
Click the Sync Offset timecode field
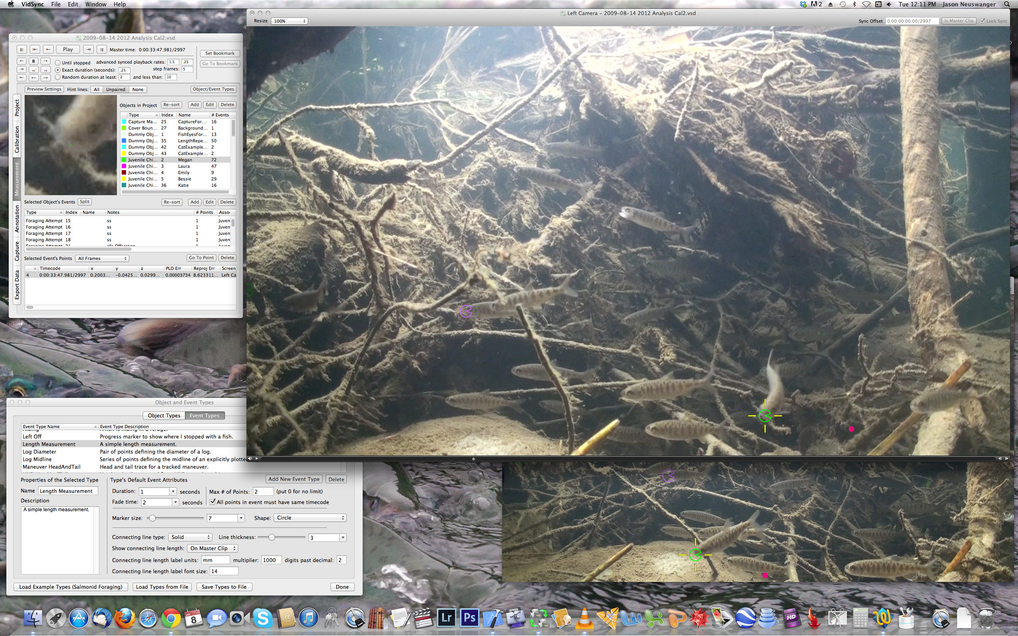911,21
